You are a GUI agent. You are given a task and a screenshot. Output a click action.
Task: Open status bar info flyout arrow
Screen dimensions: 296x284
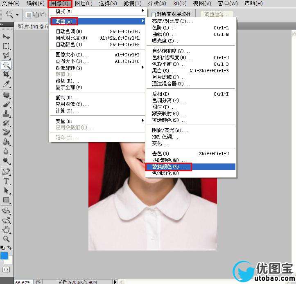tap(115, 282)
